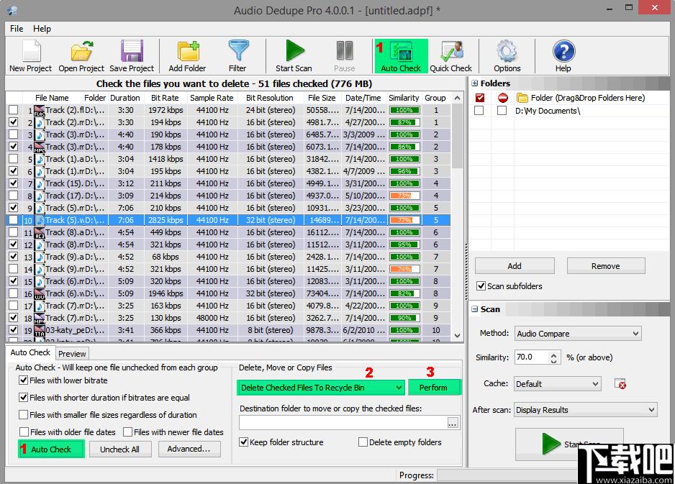Open Options gear in the toolbar
Screen dimensions: 675x484
(507, 56)
